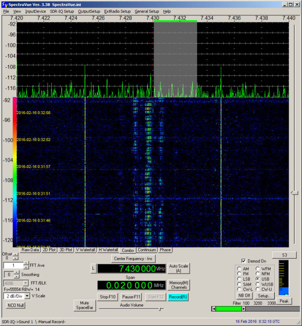Select LSB demodulation mode
Viewport: 302px width, 326px height.
(239, 279)
